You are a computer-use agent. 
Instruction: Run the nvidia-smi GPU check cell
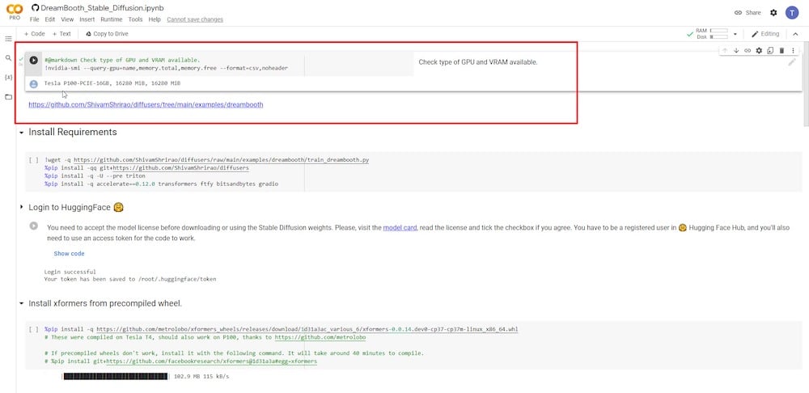pyautogui.click(x=33, y=61)
